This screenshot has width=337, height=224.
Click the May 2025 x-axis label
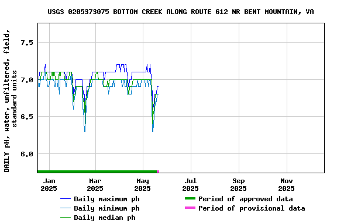point(143,185)
